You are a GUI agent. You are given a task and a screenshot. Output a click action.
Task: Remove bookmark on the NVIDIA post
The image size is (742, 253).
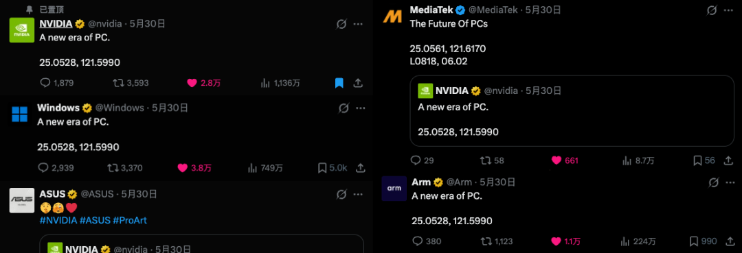(x=339, y=83)
